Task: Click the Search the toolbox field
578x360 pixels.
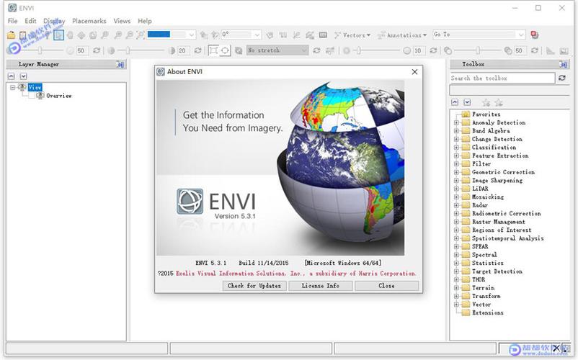Action: (x=502, y=78)
